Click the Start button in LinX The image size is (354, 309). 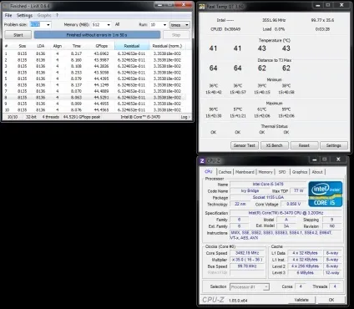tap(18, 35)
